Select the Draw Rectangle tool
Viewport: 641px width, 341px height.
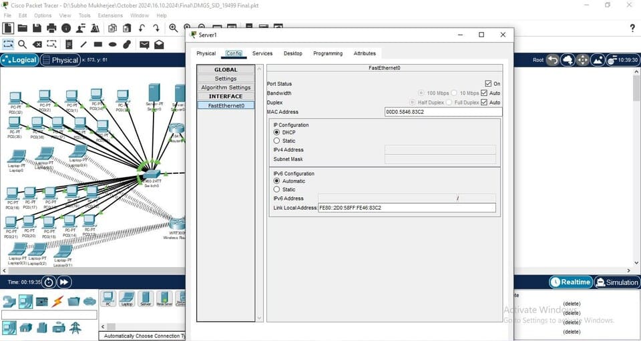pyautogui.click(x=98, y=44)
